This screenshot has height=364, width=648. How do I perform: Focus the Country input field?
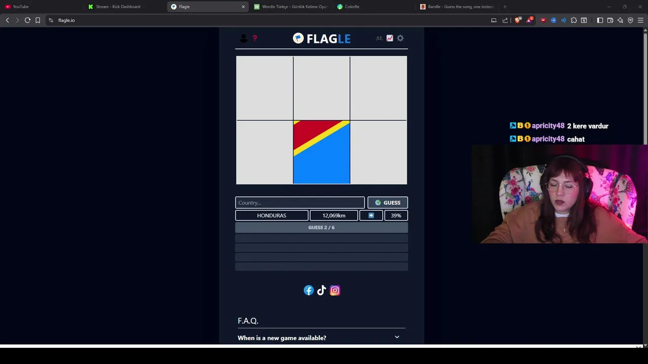tap(300, 203)
